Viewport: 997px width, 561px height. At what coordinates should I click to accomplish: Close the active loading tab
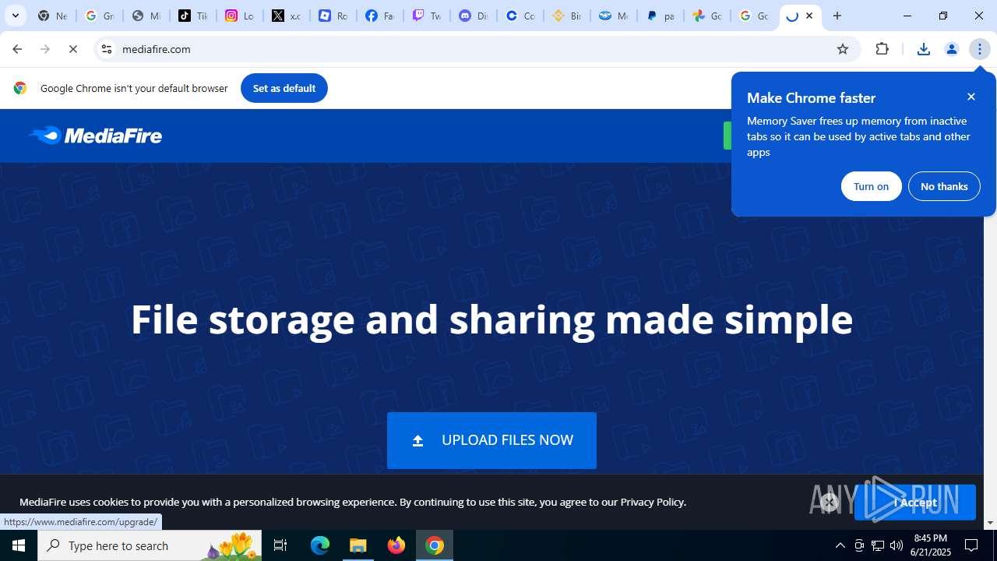809,16
